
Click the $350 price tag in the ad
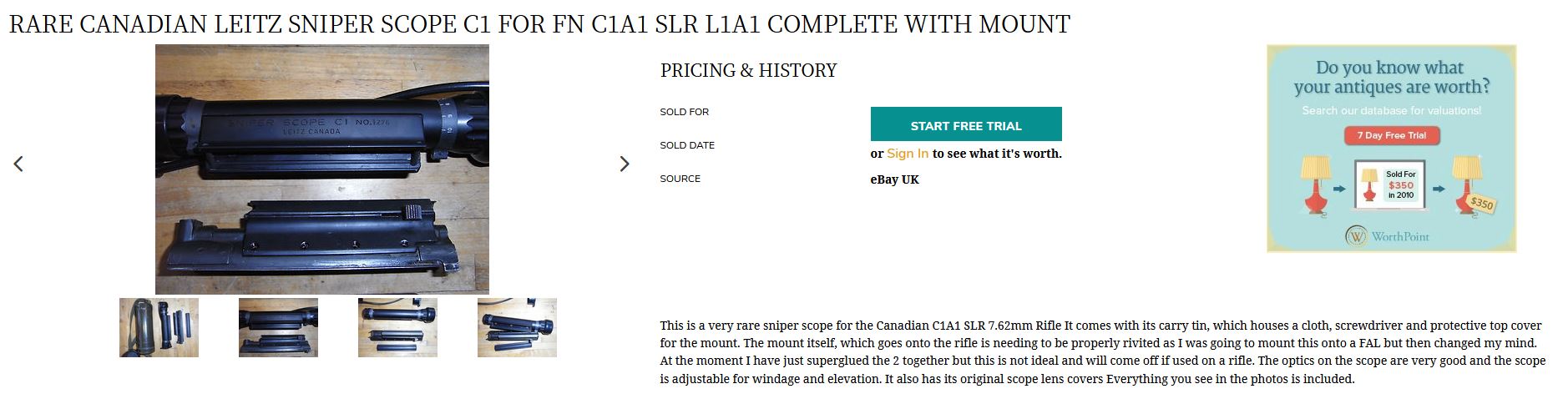[x=1481, y=203]
